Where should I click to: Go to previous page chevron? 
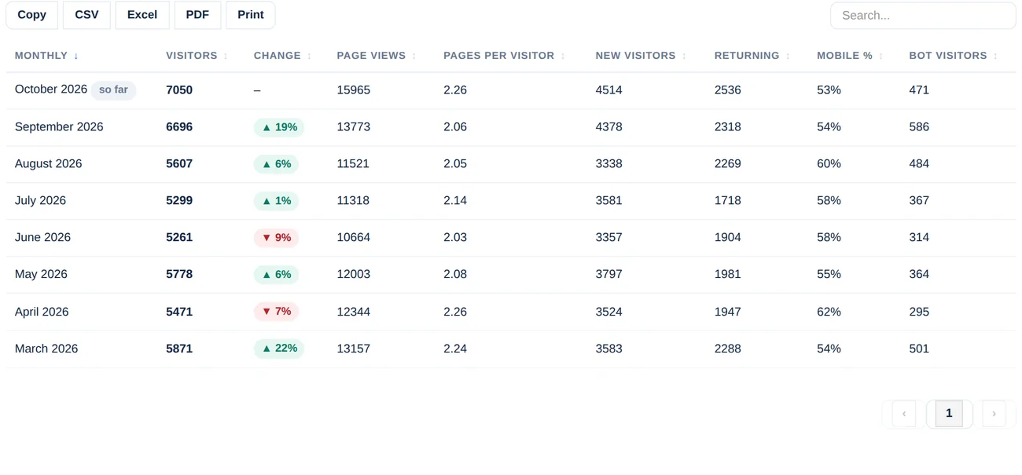(904, 414)
